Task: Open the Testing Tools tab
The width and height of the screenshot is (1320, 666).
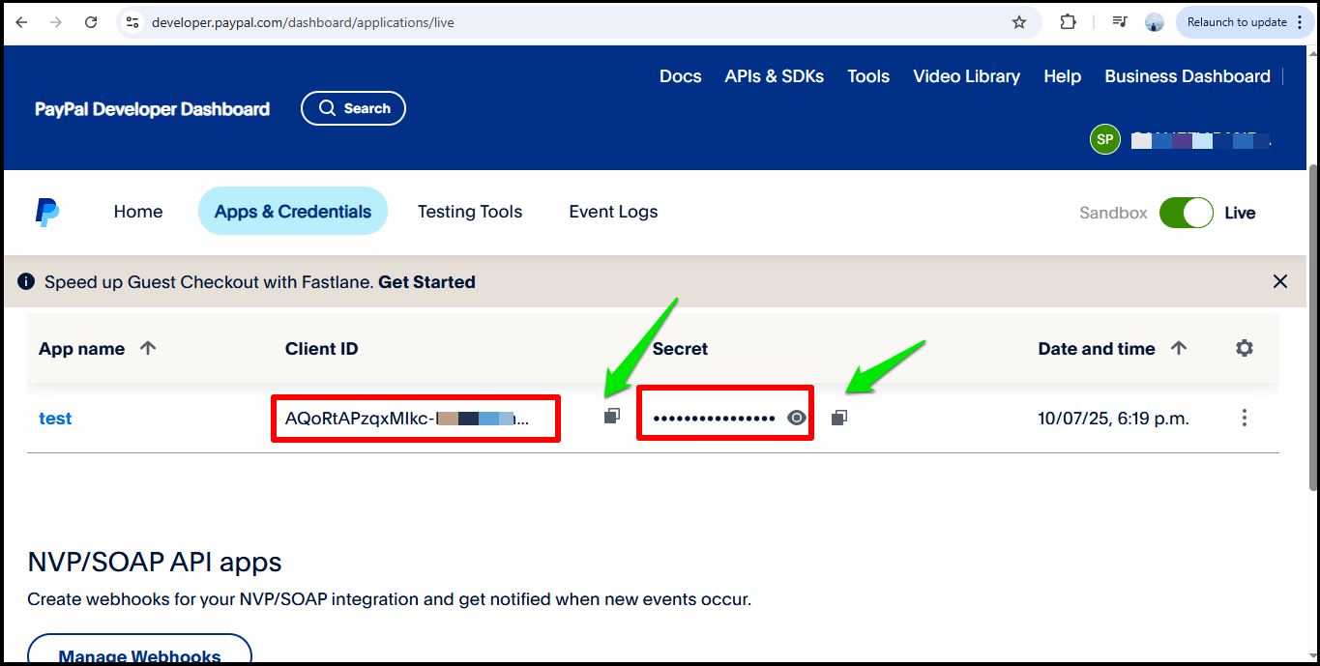Action: point(470,212)
